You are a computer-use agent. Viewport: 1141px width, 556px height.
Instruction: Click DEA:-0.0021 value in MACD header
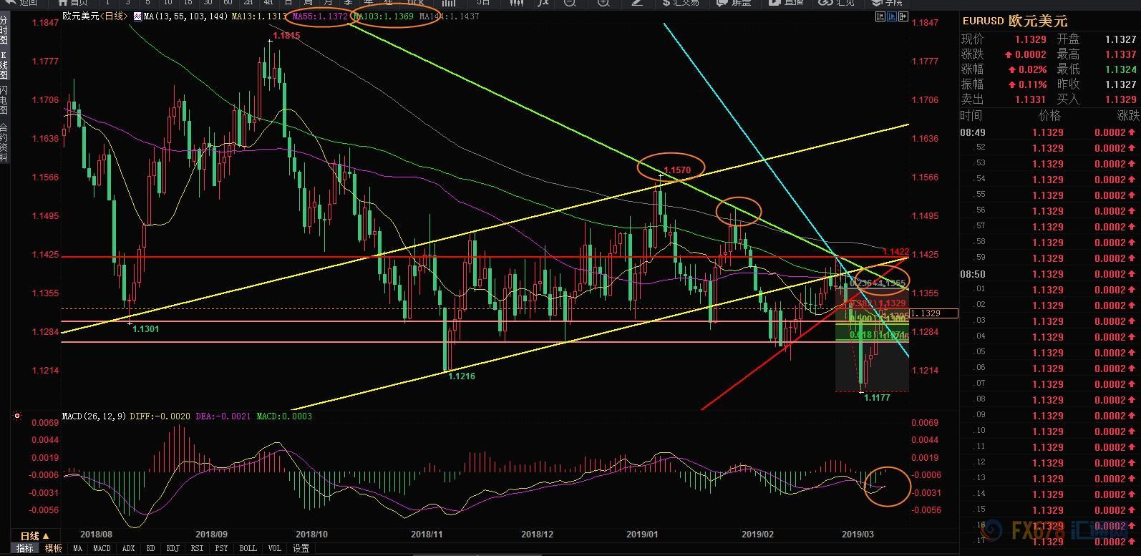click(x=223, y=416)
